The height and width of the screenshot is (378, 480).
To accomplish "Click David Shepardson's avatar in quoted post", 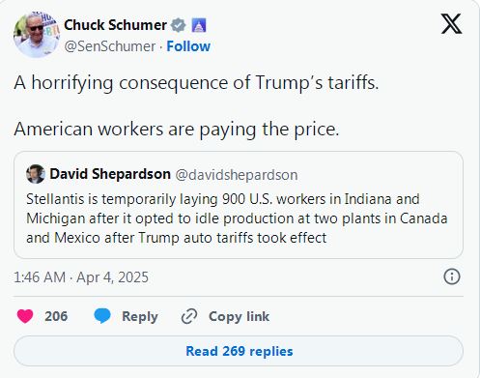I will 36,174.
